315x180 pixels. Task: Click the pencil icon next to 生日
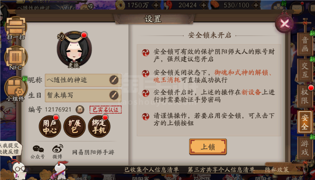tap(114, 95)
